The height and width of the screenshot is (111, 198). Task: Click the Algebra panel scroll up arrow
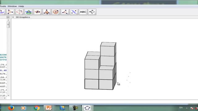coord(8,20)
